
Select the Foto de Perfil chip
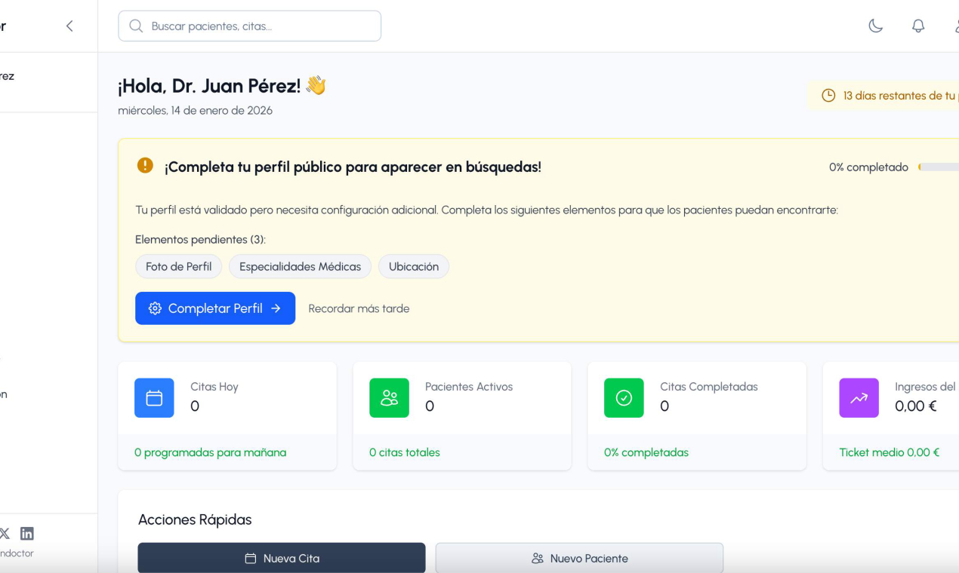pyautogui.click(x=178, y=267)
